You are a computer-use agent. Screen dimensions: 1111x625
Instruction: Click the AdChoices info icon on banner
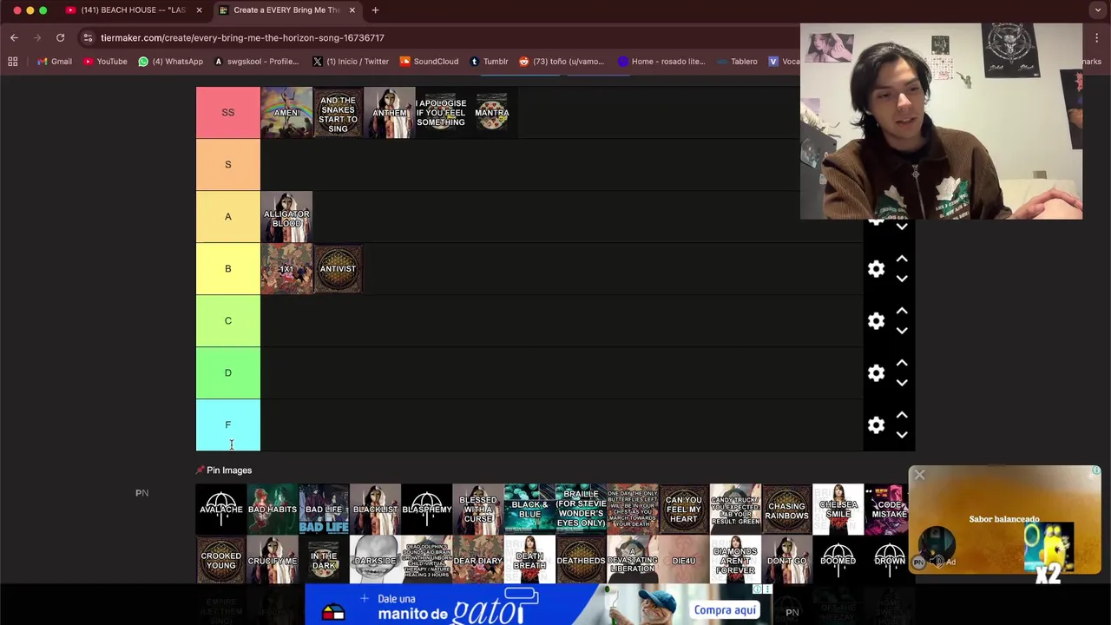click(x=757, y=589)
